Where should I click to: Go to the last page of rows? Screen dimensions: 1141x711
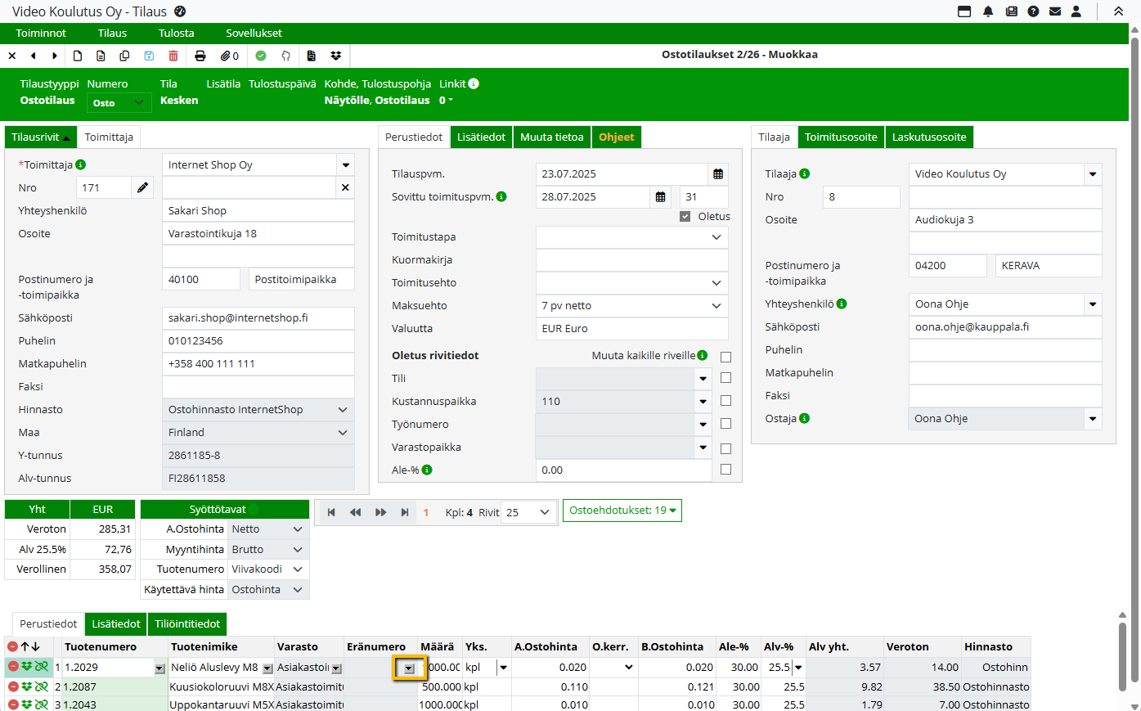coord(404,512)
